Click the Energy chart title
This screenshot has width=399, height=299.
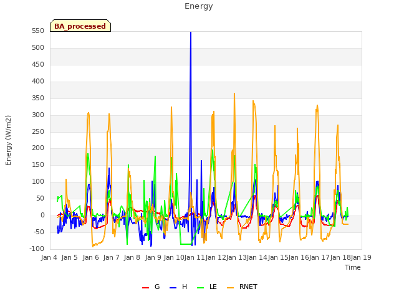199,6
